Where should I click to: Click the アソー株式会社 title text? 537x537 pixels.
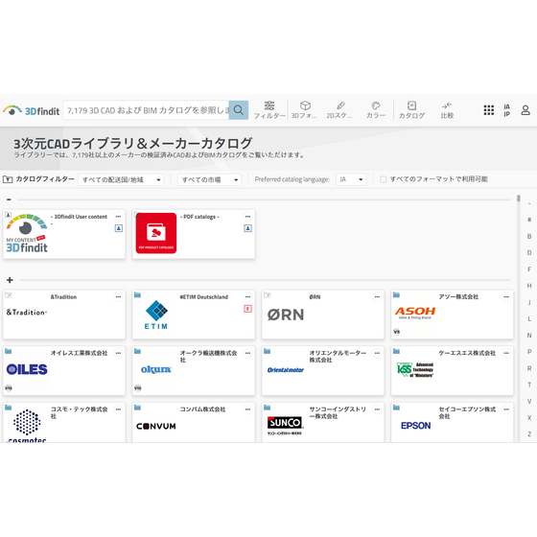[458, 296]
